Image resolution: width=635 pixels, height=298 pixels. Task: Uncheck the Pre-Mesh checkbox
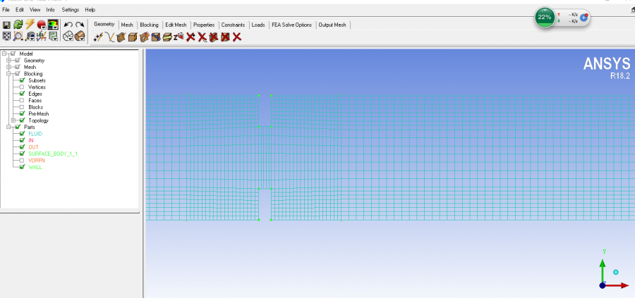point(22,113)
